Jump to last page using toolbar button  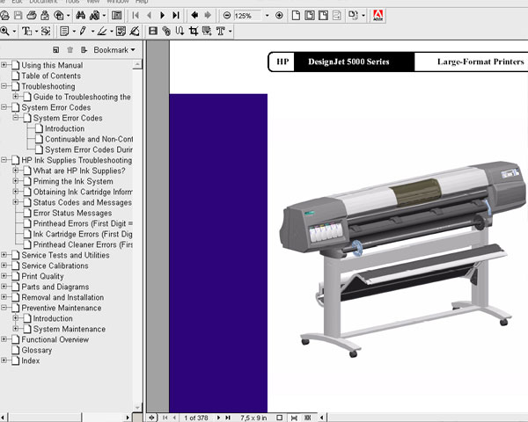(176, 16)
